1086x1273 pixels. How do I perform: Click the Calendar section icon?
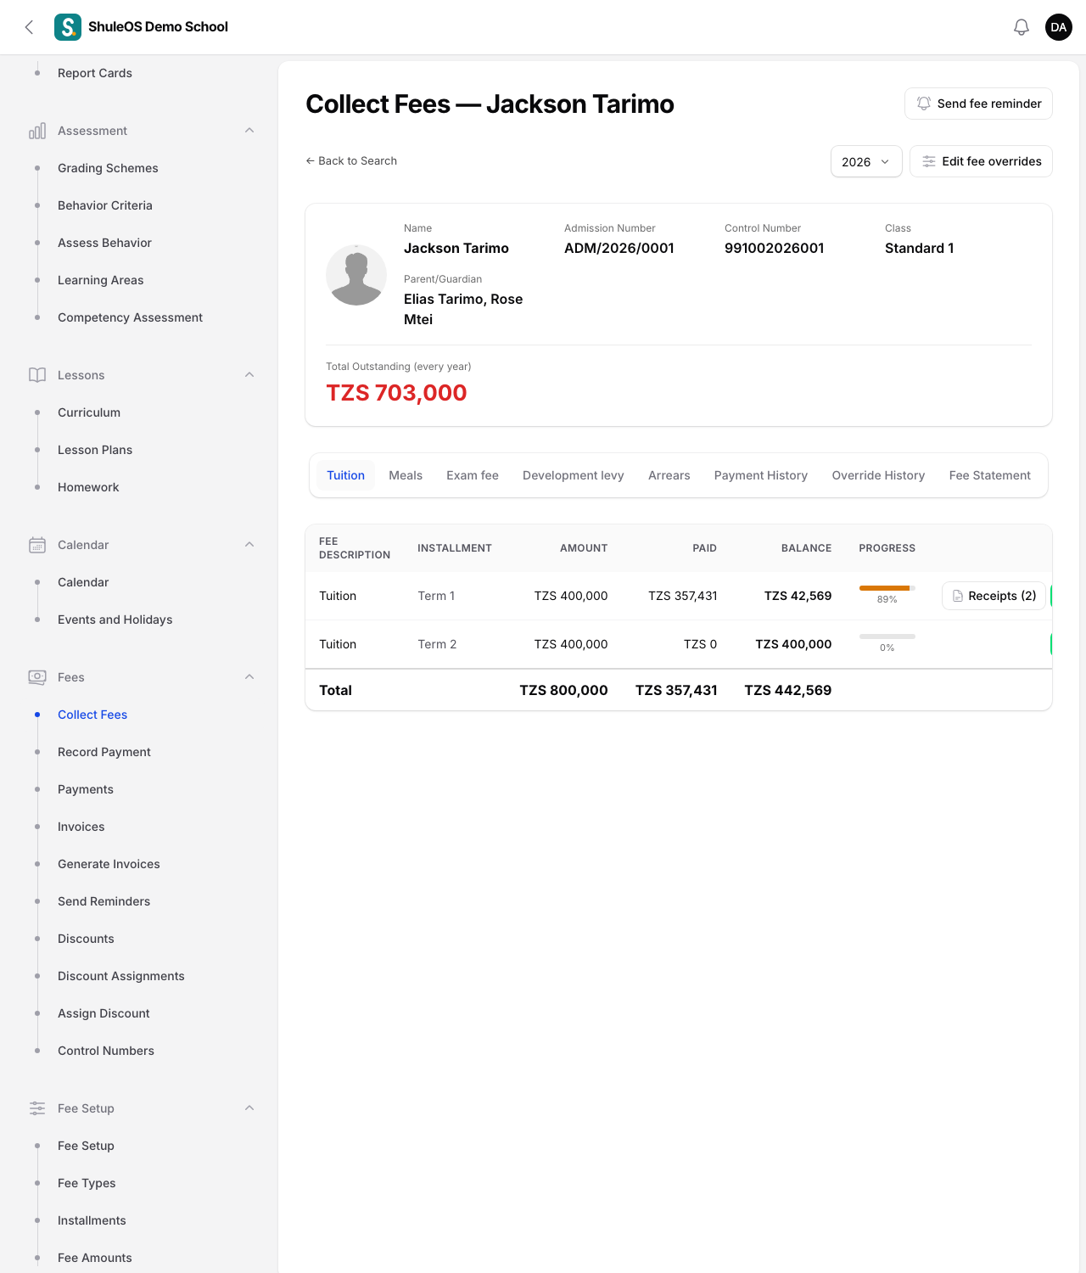pyautogui.click(x=37, y=545)
